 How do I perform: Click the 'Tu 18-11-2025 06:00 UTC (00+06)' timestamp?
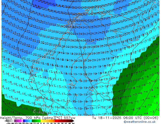tap(125, 118)
